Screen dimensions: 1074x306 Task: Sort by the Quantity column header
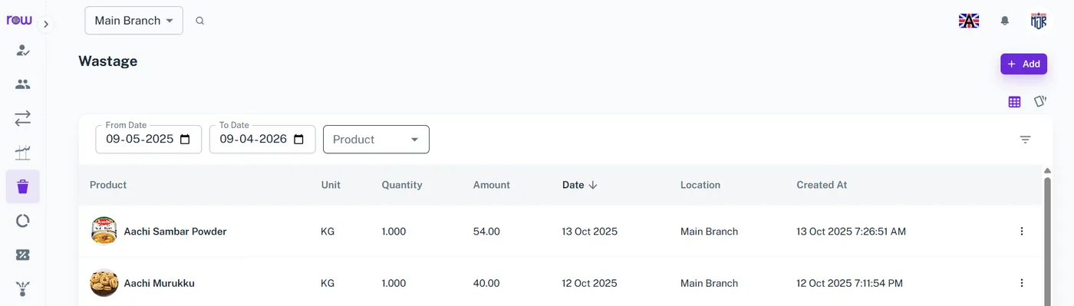tap(402, 185)
